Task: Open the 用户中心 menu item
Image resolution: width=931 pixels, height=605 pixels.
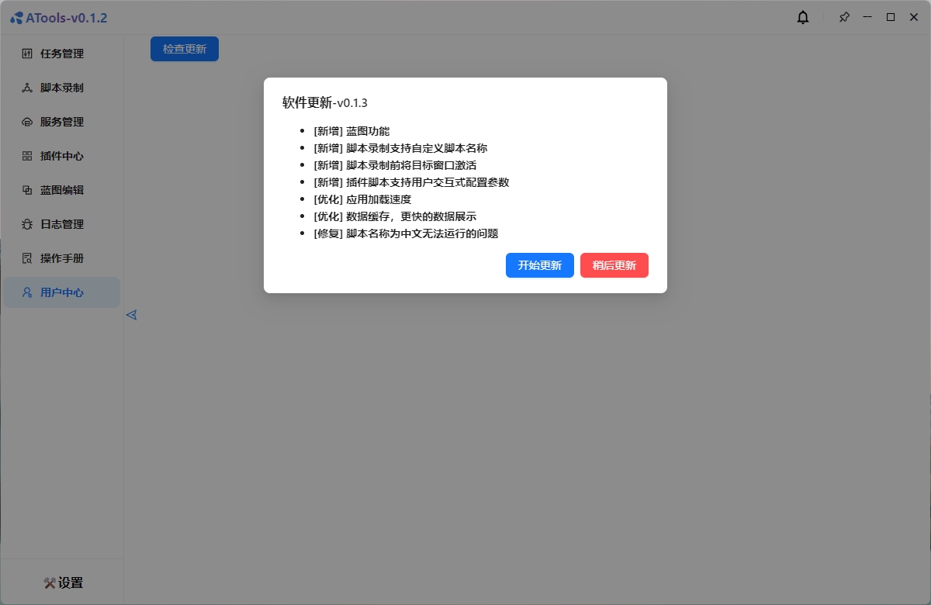Action: (x=61, y=292)
